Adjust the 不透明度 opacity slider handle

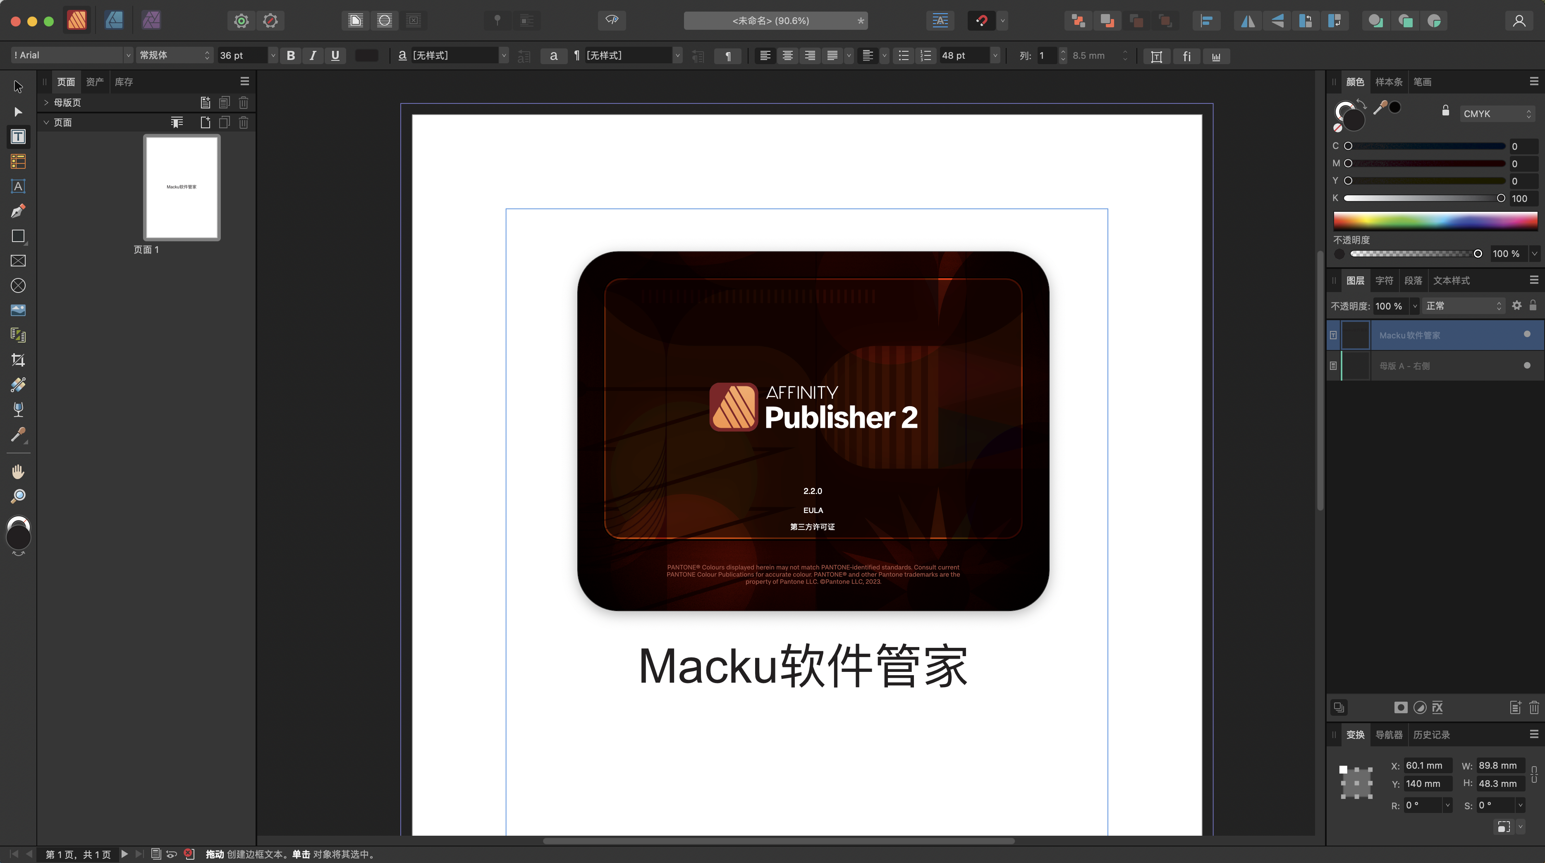click(x=1478, y=254)
